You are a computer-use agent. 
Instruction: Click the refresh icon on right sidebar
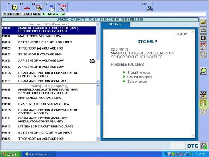click(203, 112)
